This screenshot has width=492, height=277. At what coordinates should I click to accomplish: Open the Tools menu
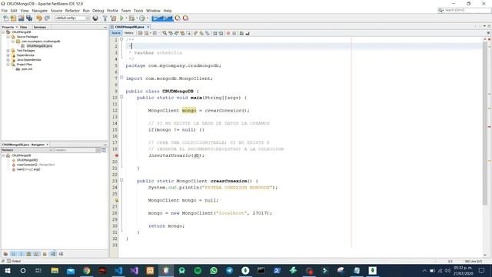[x=138, y=11]
